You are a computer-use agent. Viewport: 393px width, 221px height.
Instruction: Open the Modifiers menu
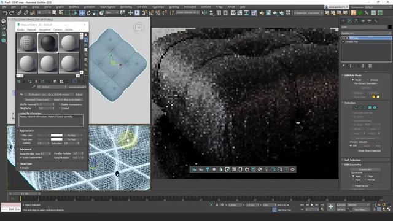[74, 7]
